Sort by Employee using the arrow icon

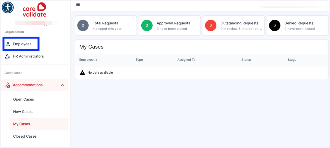coord(97,60)
